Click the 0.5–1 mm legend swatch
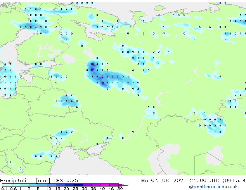This screenshot has height=190, width=246. (x=16, y=185)
